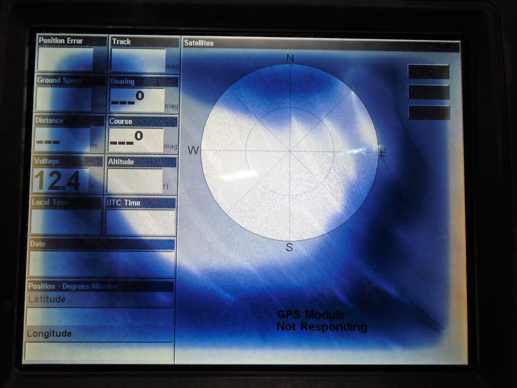The height and width of the screenshot is (388, 517).
Task: Tap the Distance value field
Action: (x=62, y=139)
